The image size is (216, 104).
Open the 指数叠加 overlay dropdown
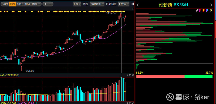click(97, 4)
